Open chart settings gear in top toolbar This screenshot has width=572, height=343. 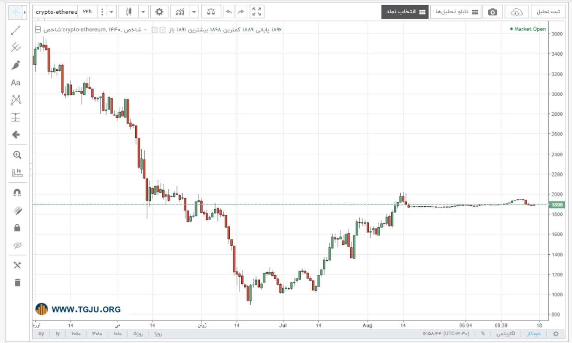[159, 12]
